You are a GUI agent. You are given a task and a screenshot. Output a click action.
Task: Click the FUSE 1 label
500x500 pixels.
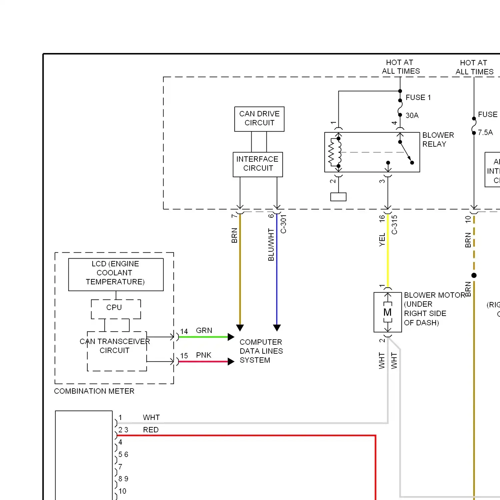[x=418, y=98]
